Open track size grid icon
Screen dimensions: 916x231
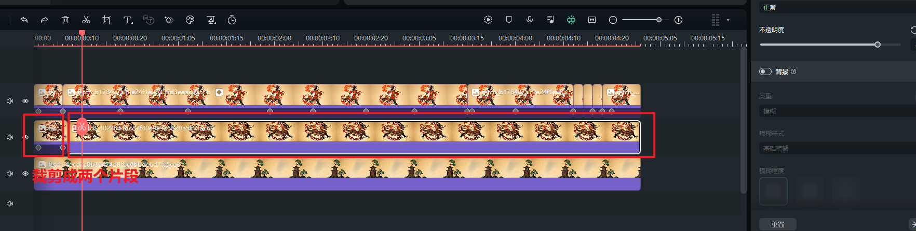(716, 20)
